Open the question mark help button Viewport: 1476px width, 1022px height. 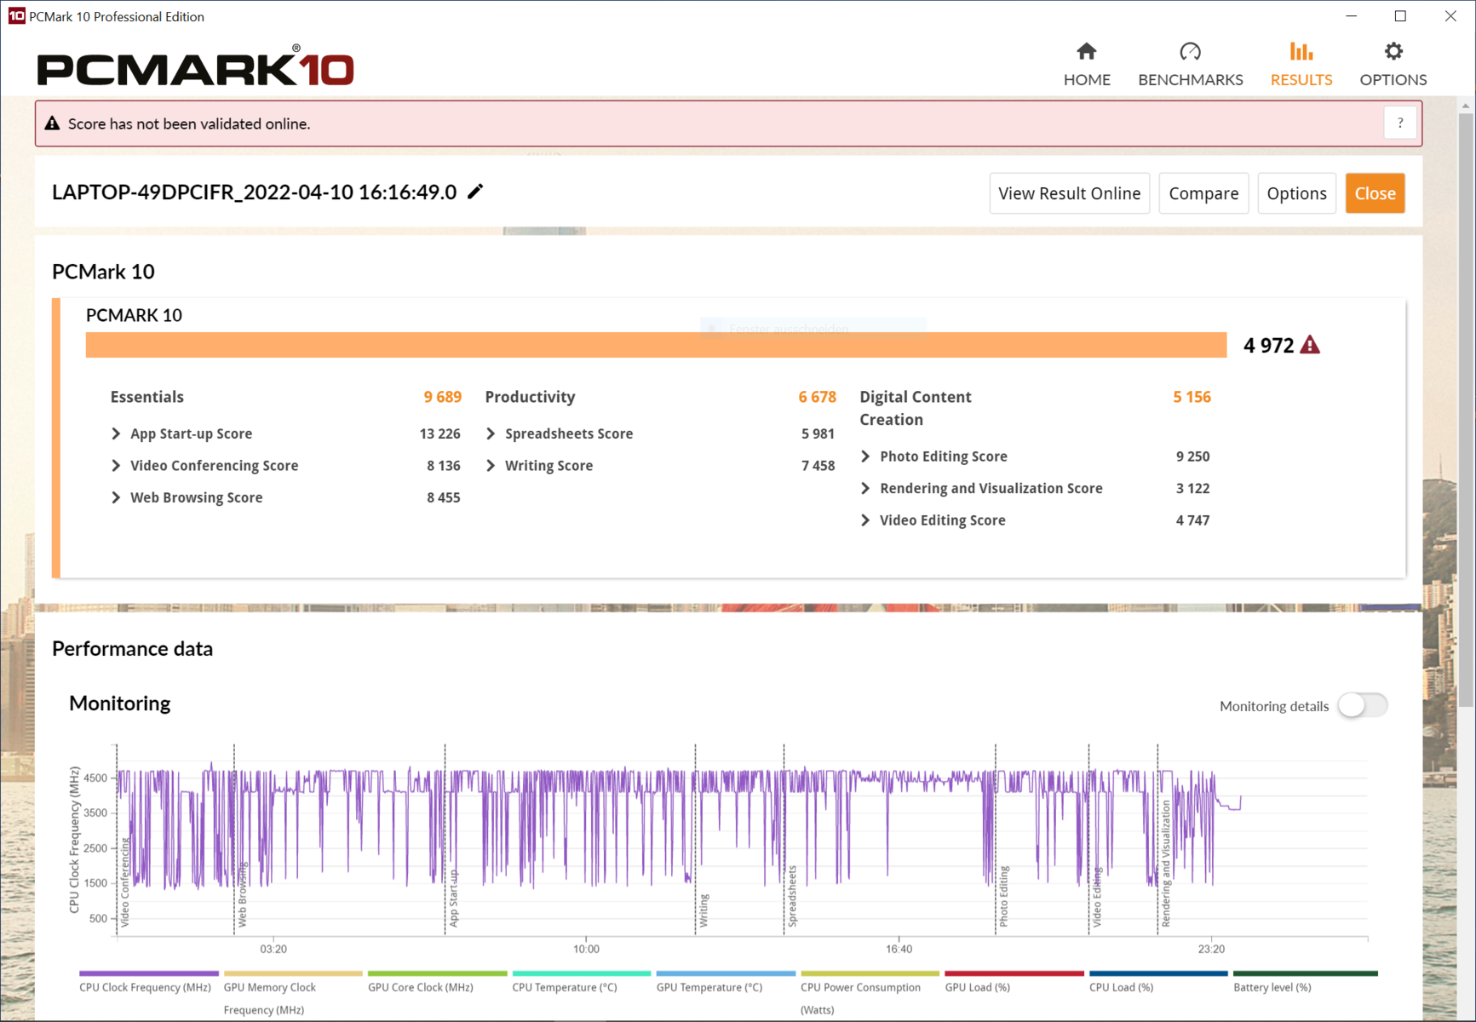pyautogui.click(x=1400, y=123)
